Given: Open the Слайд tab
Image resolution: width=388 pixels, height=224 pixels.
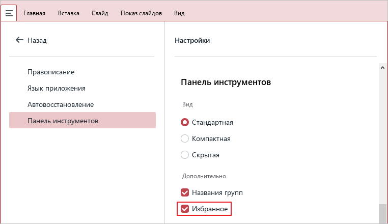Looking at the screenshot, I should pyautogui.click(x=100, y=13).
